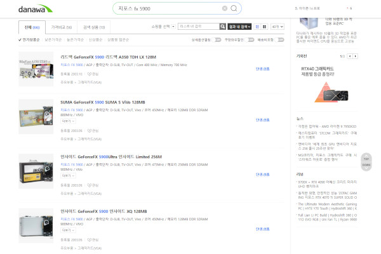This screenshot has height=254, width=381.
Task: Open 표준PC article thumbnail in sidebar
Action: point(308,23)
